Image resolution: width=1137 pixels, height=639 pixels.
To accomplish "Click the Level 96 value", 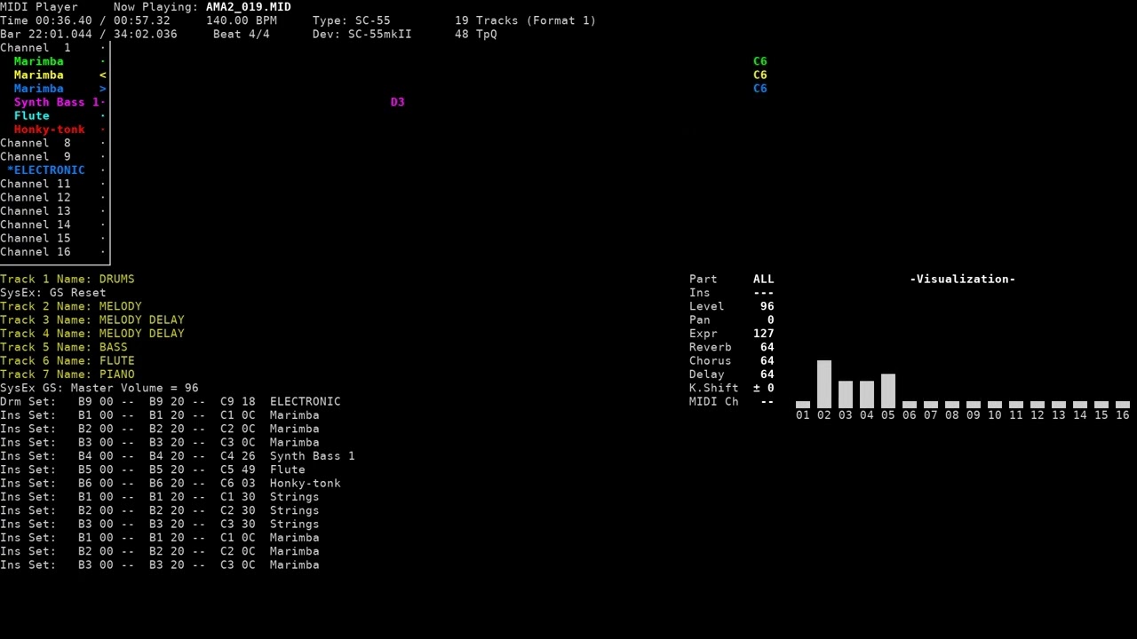I will [767, 306].
